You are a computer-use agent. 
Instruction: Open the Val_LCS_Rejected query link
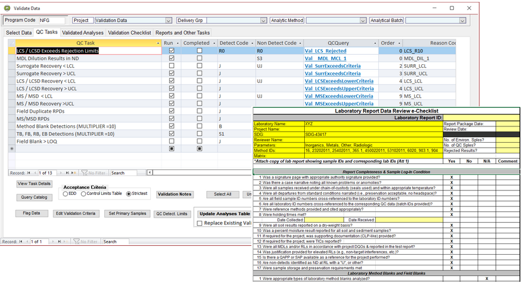(x=326, y=51)
